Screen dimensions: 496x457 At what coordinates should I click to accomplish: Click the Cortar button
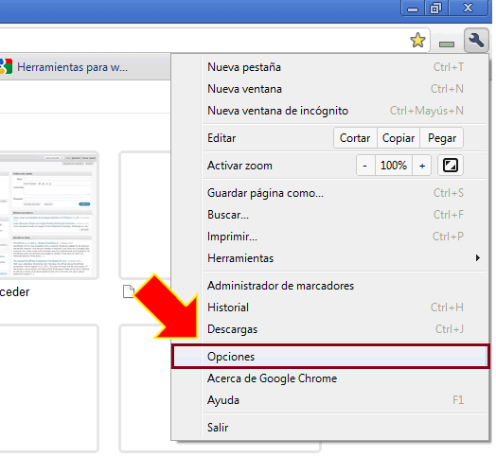(x=355, y=138)
